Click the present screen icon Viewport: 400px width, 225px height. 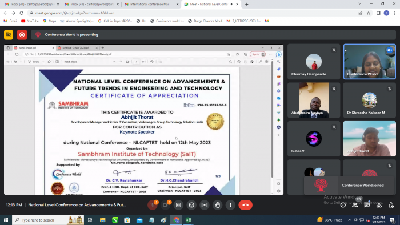click(205, 205)
